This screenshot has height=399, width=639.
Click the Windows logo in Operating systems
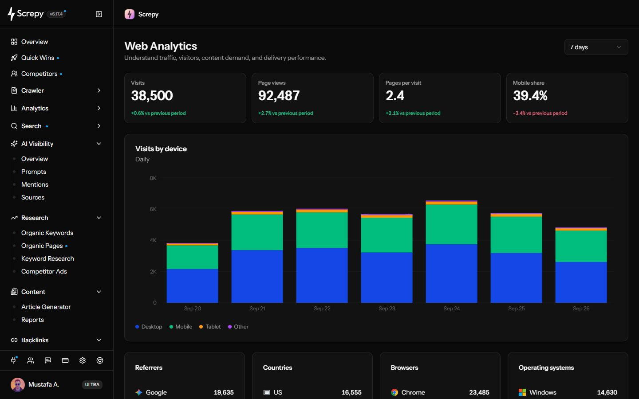tap(522, 392)
